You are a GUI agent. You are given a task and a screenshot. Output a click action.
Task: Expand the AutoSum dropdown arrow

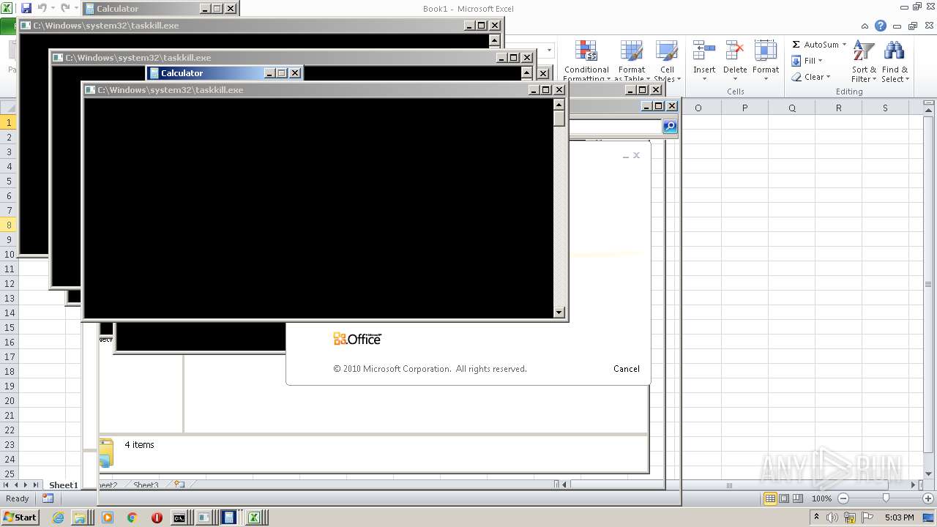844,45
